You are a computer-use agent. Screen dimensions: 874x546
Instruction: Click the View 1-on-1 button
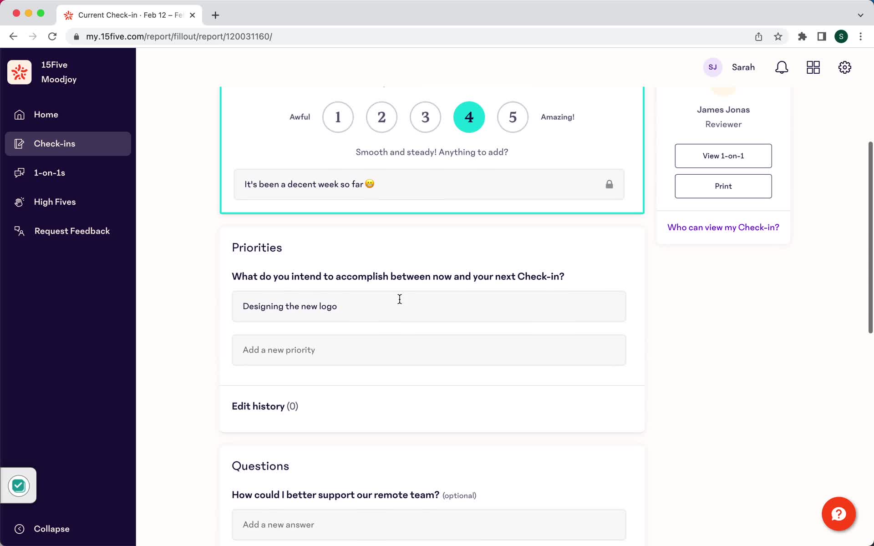(723, 155)
